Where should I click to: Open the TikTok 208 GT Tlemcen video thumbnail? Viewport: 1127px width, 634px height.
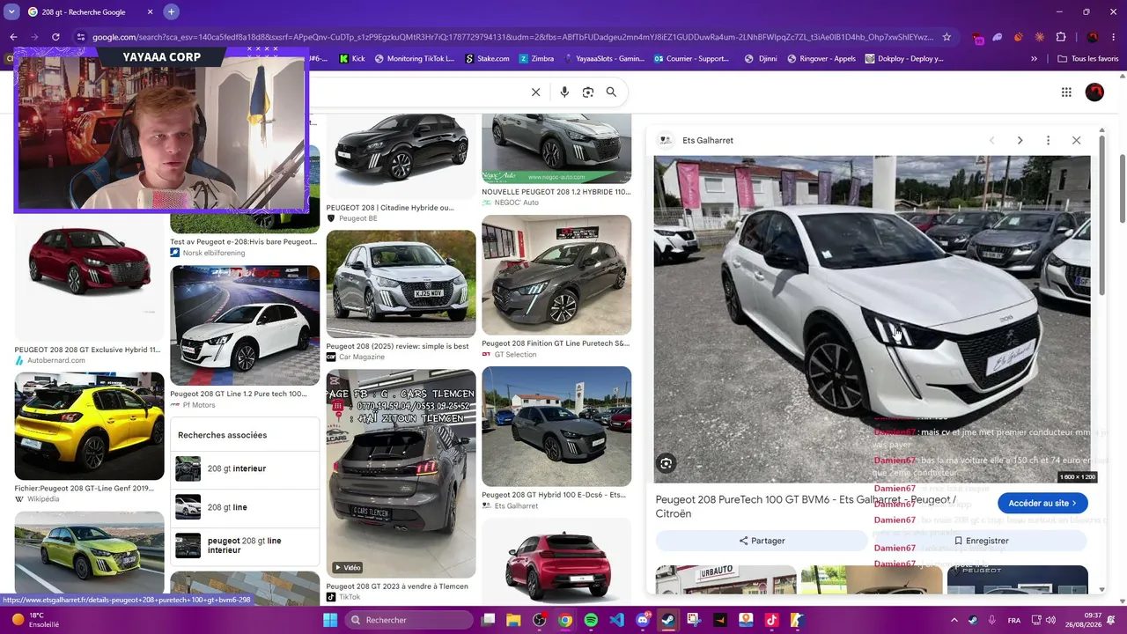[401, 474]
